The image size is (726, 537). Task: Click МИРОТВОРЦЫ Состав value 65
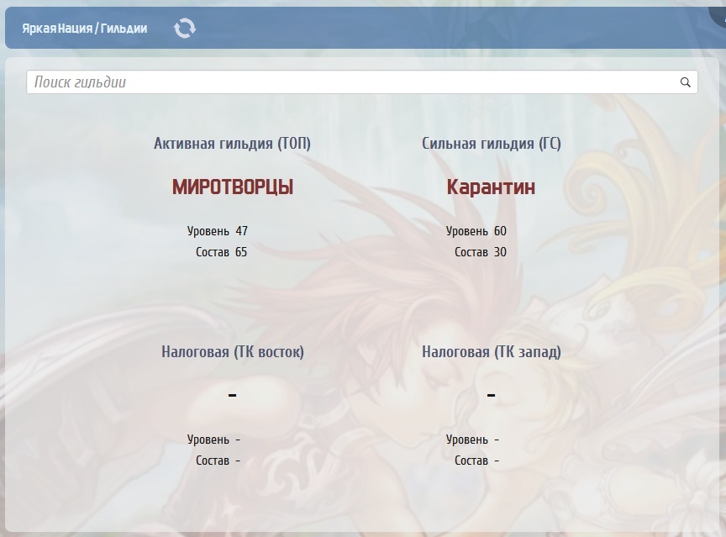coord(242,252)
